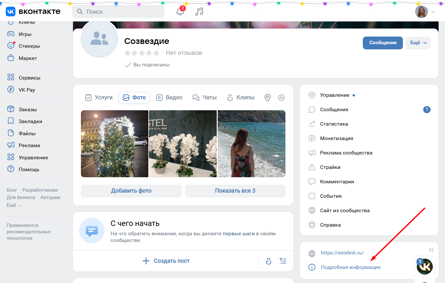Click the Показать все 3 button

(235, 191)
